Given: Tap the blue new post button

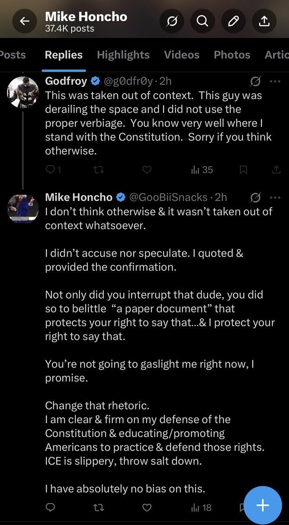Looking at the screenshot, I should 262,505.
